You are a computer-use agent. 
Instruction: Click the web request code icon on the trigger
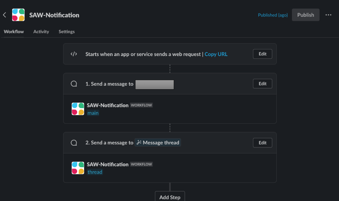click(x=73, y=54)
